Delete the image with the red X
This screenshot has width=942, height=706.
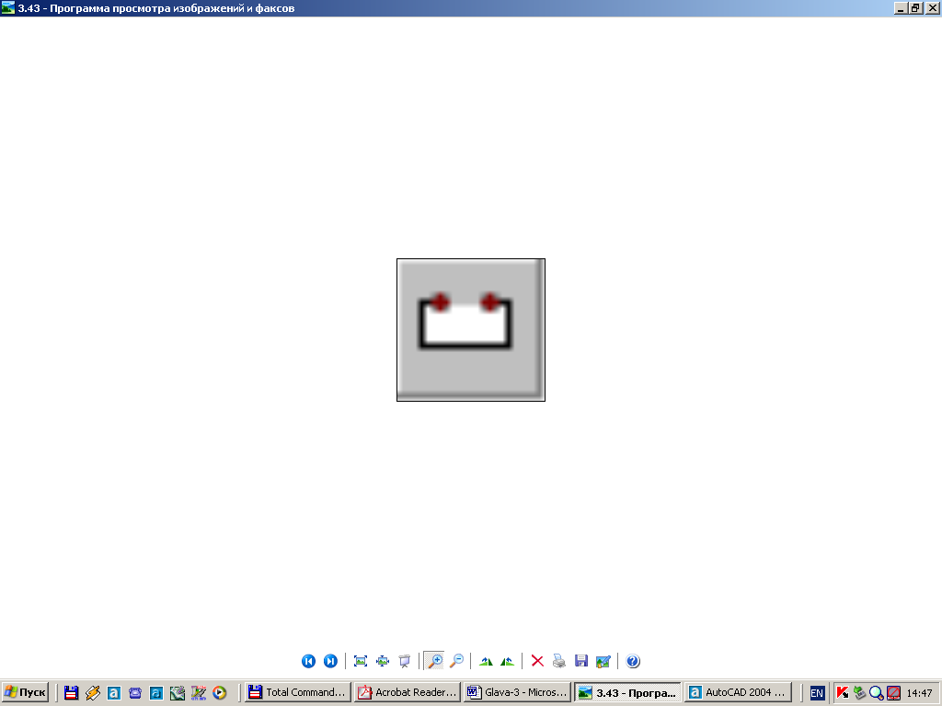coord(537,661)
